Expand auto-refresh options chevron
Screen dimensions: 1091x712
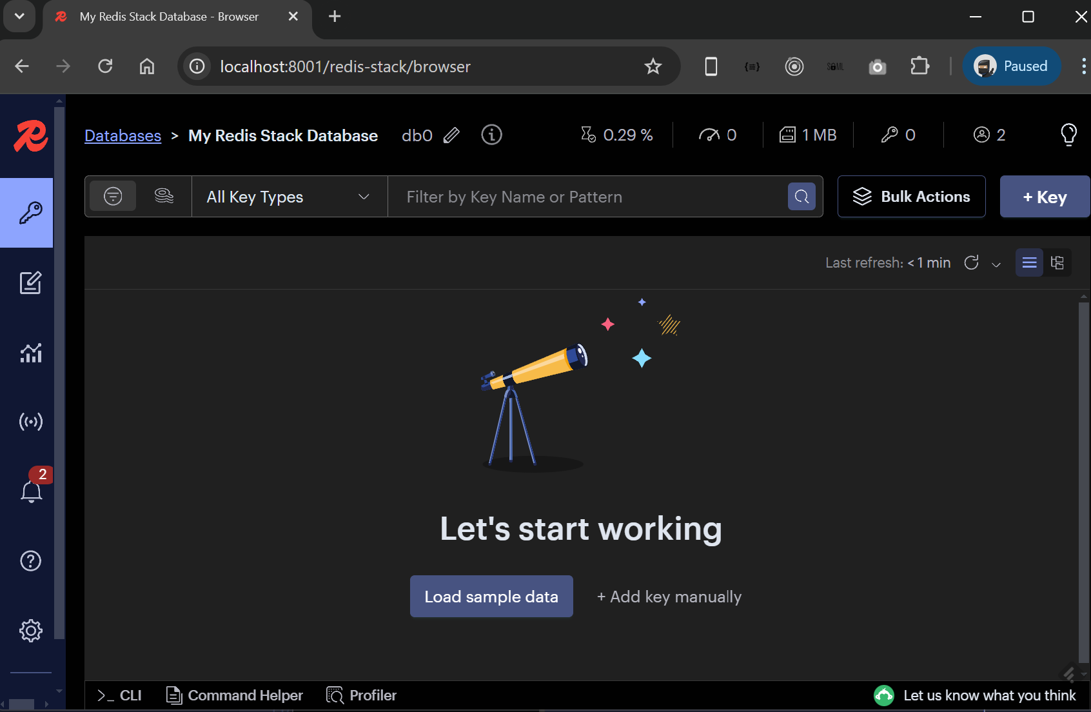(x=996, y=264)
